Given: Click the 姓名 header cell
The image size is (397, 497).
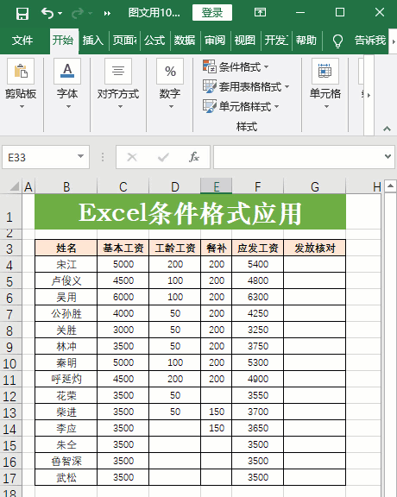Looking at the screenshot, I should click(66, 248).
